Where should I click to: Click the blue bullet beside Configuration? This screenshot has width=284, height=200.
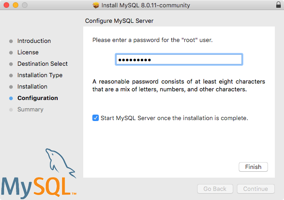click(11, 98)
